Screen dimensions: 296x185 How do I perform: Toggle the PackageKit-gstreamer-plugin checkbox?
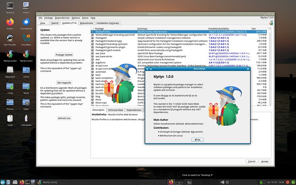click(x=93, y=47)
